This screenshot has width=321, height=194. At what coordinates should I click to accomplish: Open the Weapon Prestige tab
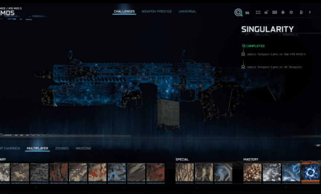click(x=157, y=12)
